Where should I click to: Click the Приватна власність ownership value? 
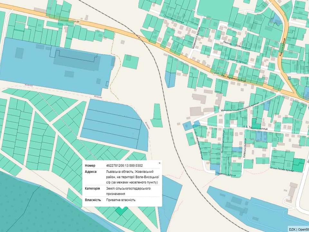[x=121, y=200]
